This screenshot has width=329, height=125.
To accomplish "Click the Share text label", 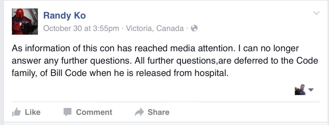I will (158, 112).
